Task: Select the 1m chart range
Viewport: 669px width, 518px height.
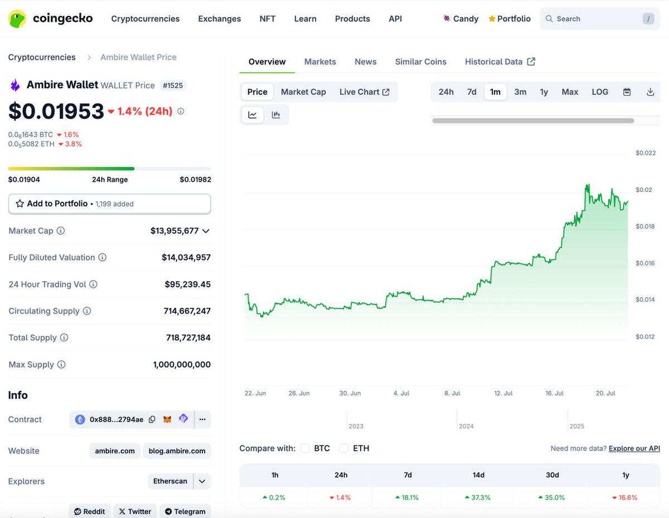Action: pos(495,92)
